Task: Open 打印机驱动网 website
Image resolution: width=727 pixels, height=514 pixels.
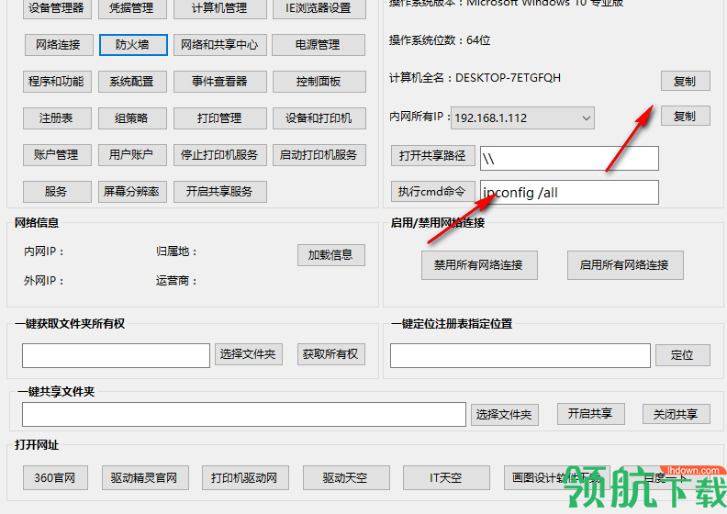Action: tap(245, 478)
